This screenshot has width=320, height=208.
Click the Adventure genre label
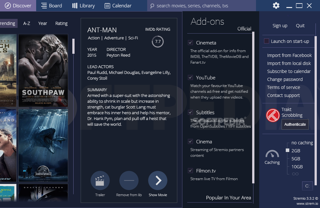tap(114, 38)
